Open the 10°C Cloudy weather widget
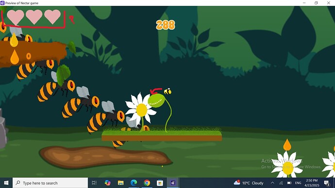The width and height of the screenshot is (335, 188). coord(249,183)
